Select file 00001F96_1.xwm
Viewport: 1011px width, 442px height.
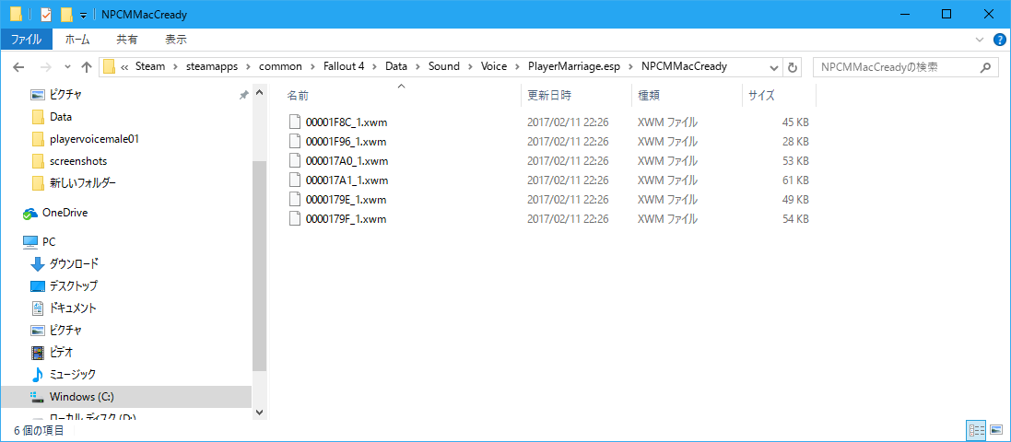pos(346,141)
